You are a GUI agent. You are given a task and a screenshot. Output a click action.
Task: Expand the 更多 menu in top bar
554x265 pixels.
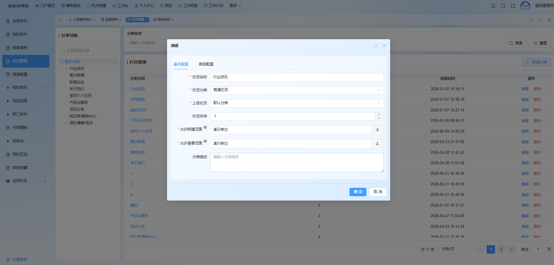pyautogui.click(x=235, y=6)
